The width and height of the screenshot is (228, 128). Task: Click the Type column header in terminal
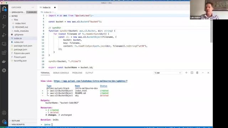tap(49, 86)
